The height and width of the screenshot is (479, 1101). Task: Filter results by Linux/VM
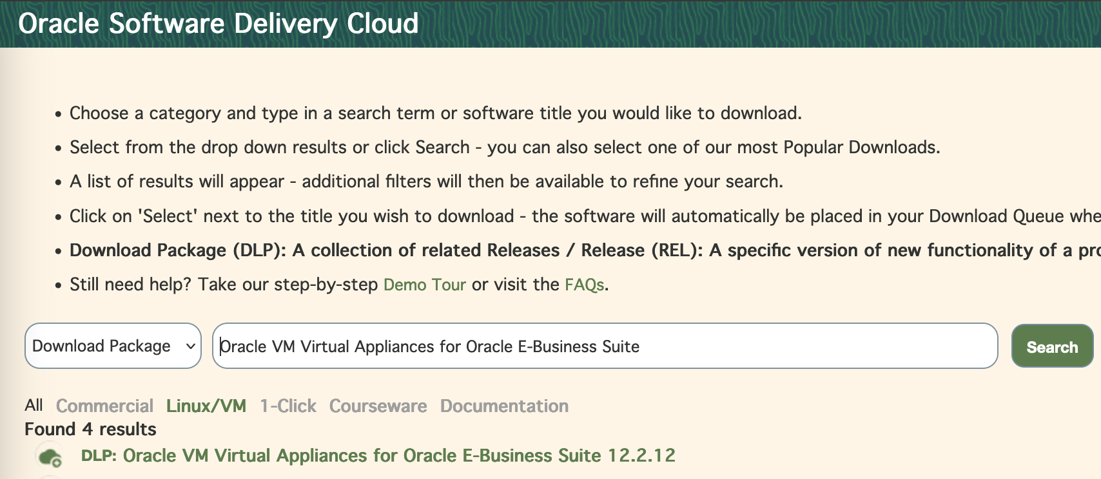[x=206, y=406]
